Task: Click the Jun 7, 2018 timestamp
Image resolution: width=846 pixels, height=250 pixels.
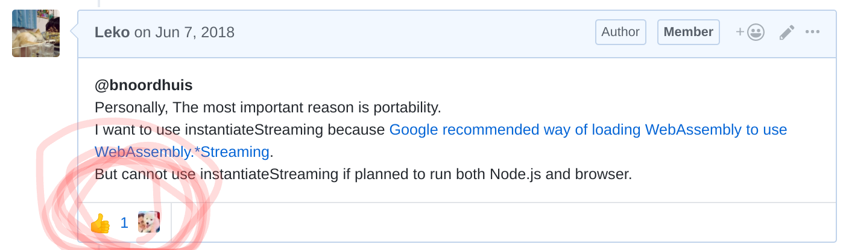Action: (194, 32)
